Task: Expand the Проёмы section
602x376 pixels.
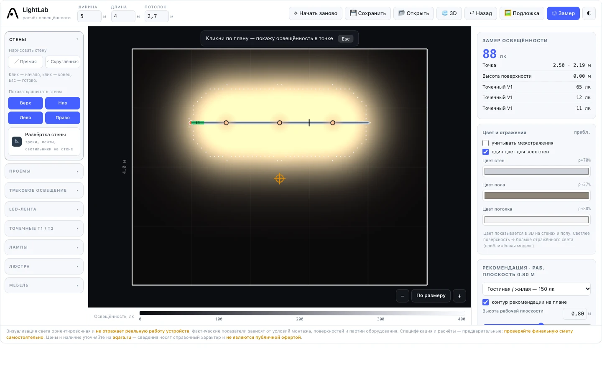Action: coord(44,171)
